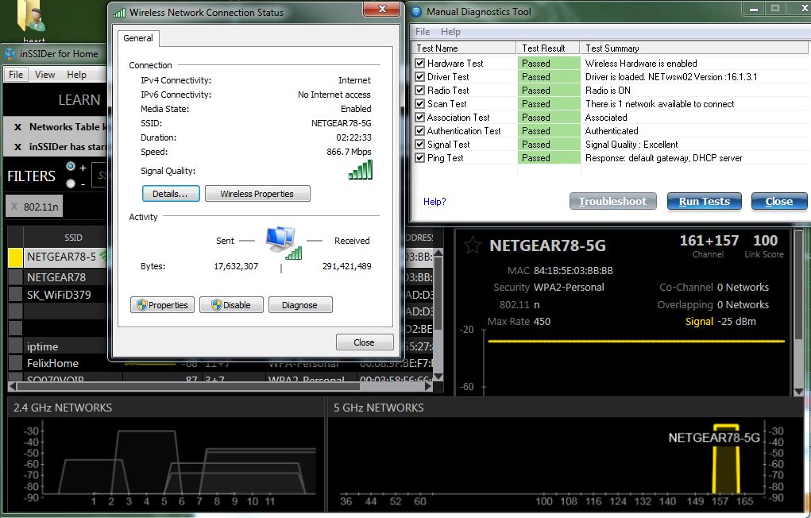The width and height of the screenshot is (811, 518).
Task: Click the yellow color swatch beside NETGEAR78-5
Action: tap(16, 257)
